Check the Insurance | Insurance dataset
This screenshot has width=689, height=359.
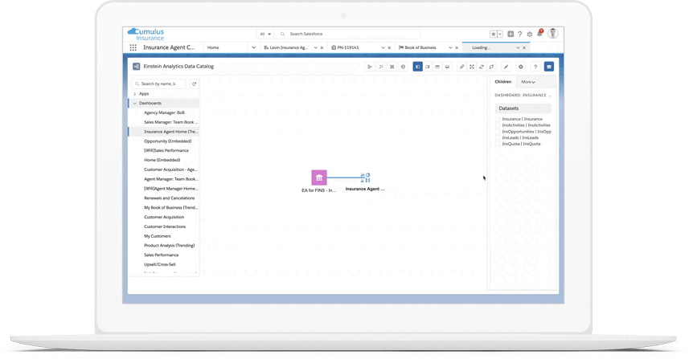[498, 119]
